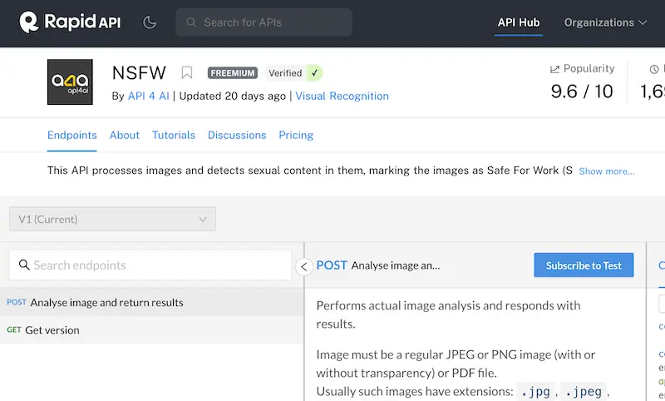Viewport: 665px width, 401px height.
Task: View the Pricing tab
Action: (296, 135)
